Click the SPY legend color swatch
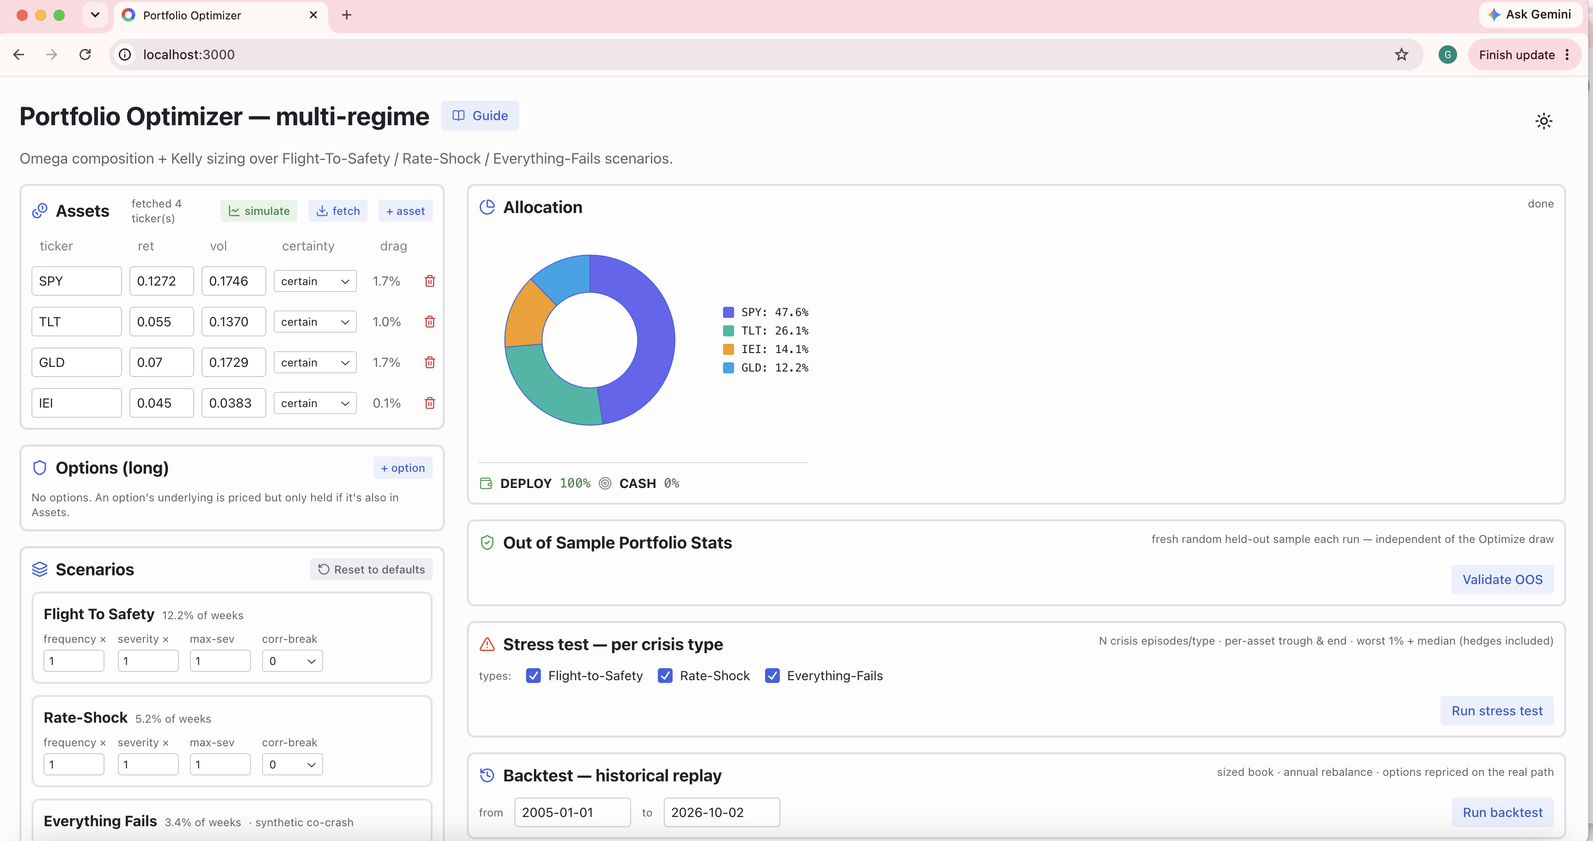Viewport: 1593px width, 841px height. [x=729, y=312]
